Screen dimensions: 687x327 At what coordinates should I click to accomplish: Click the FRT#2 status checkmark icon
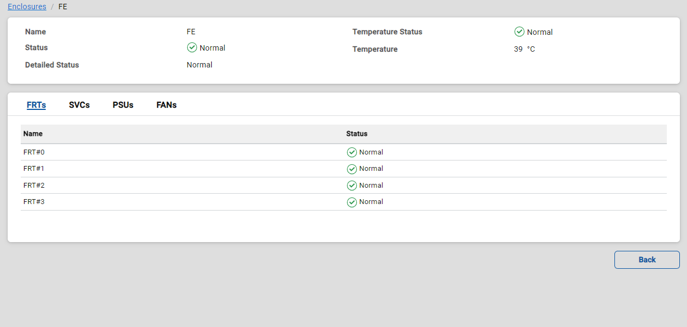pos(352,186)
